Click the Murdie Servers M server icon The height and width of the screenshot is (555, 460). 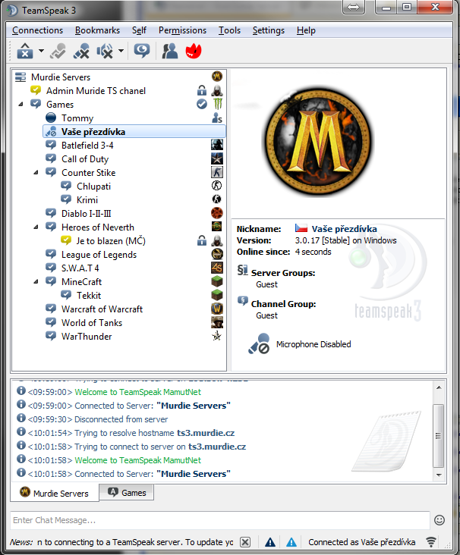[217, 77]
